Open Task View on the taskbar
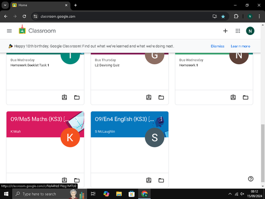 [93, 194]
